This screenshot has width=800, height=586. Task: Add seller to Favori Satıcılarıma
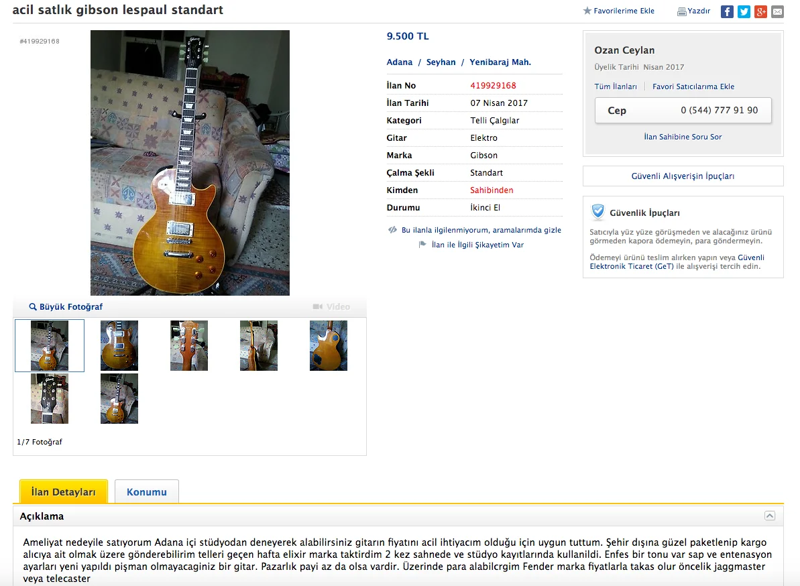(x=693, y=86)
